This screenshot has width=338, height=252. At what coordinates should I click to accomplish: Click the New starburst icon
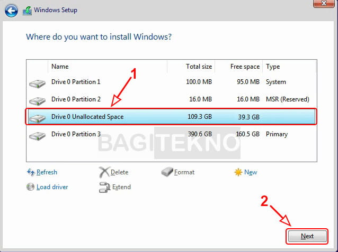pos(238,172)
